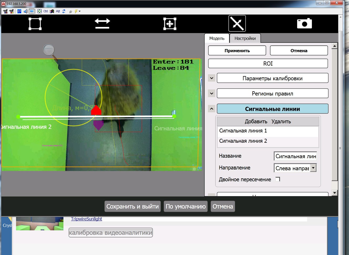
Task: Click Сохранить и выйти button
Action: coord(132,206)
